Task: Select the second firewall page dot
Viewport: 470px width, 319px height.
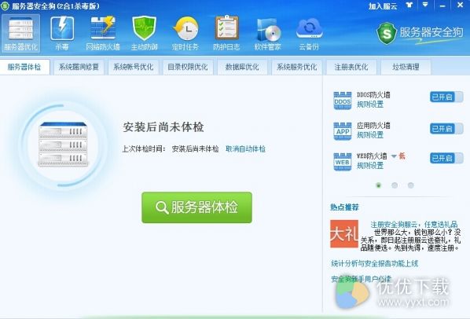Action: point(395,185)
